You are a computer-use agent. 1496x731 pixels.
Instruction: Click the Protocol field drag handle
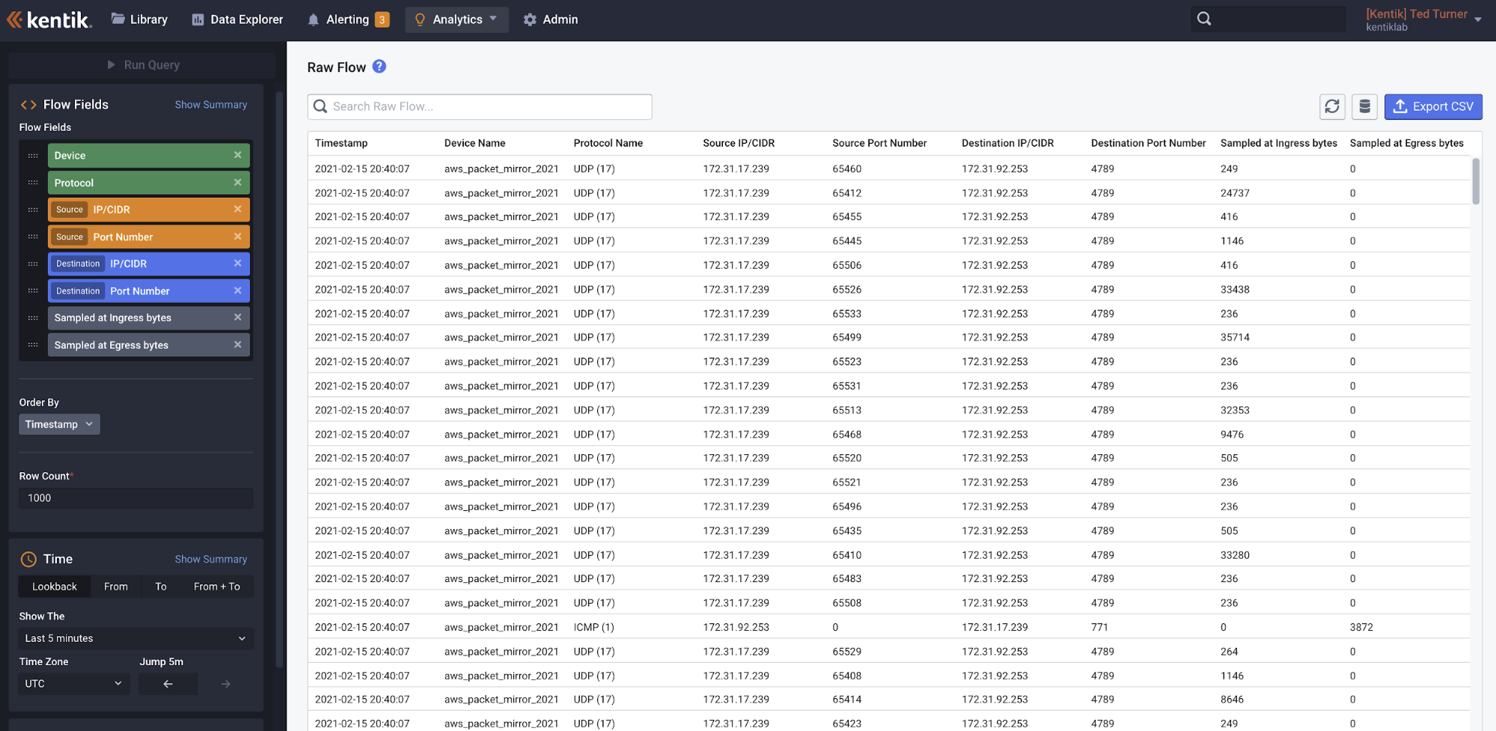33,183
